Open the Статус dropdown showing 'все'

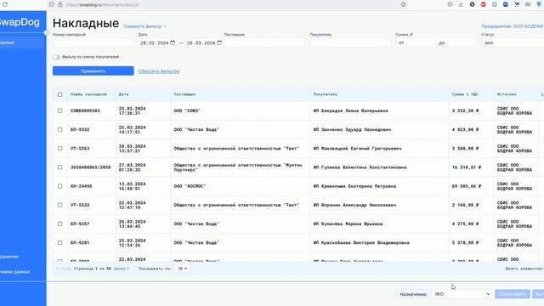(513, 42)
